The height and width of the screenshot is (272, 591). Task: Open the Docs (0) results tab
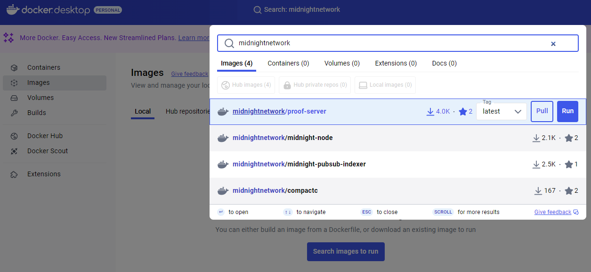click(x=444, y=63)
